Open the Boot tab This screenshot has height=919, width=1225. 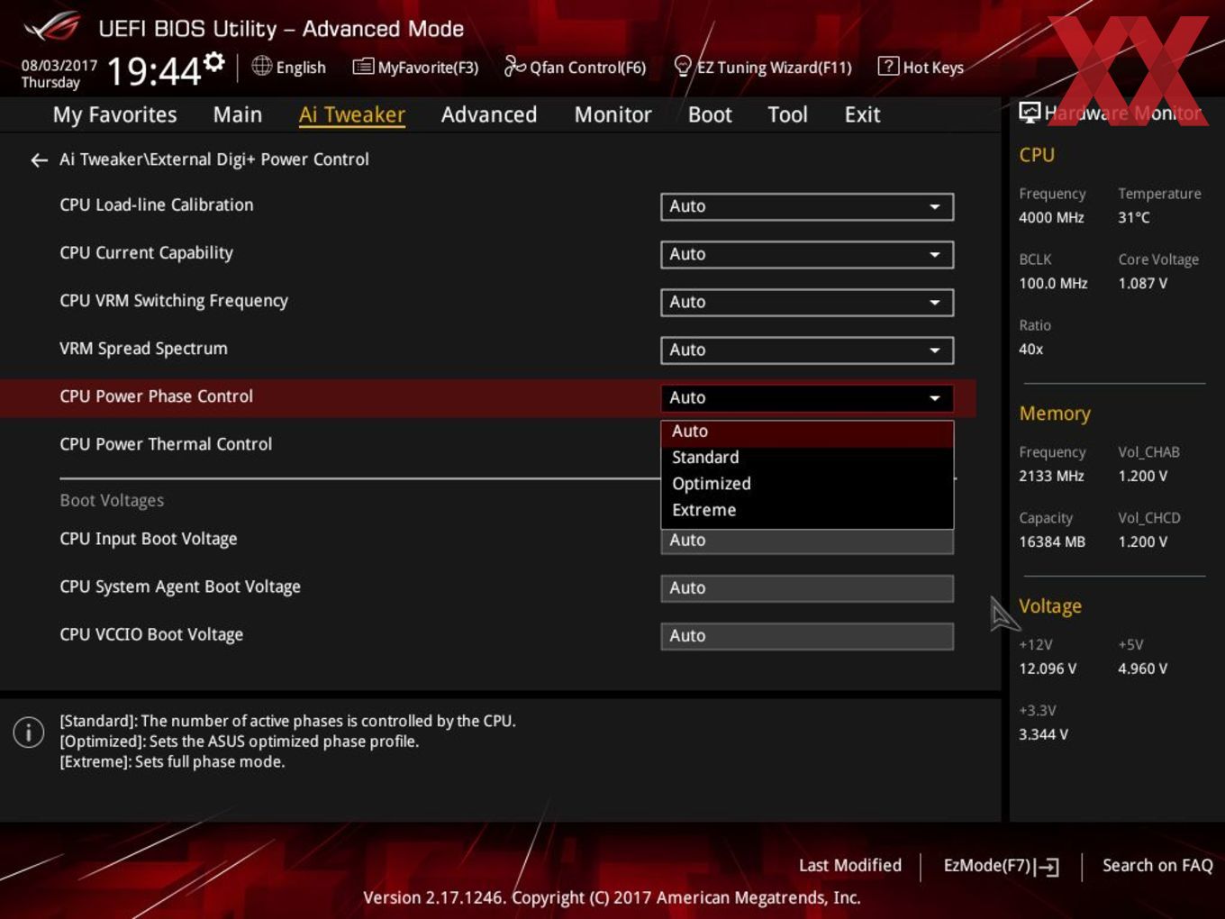pos(710,114)
